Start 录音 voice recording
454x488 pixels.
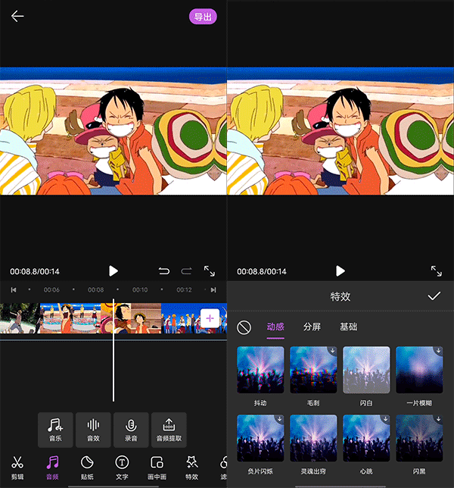coord(131,430)
